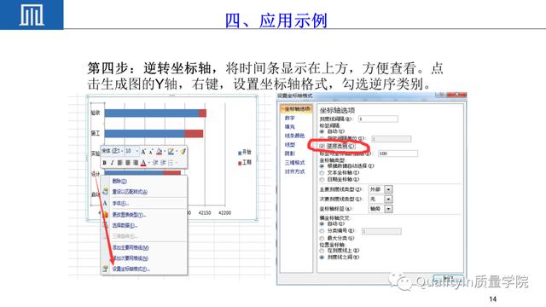Image resolution: width=546 pixels, height=307 pixels.
Task: Select 自动 radio under 横坐标轴交叉
Action: pos(322,223)
